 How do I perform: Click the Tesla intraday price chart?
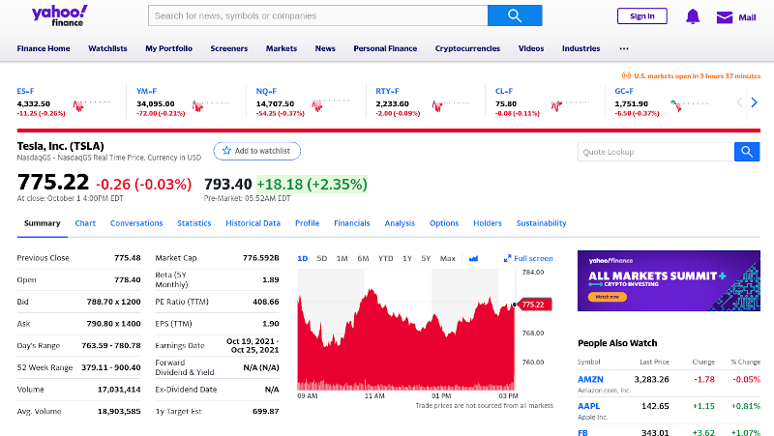point(405,330)
